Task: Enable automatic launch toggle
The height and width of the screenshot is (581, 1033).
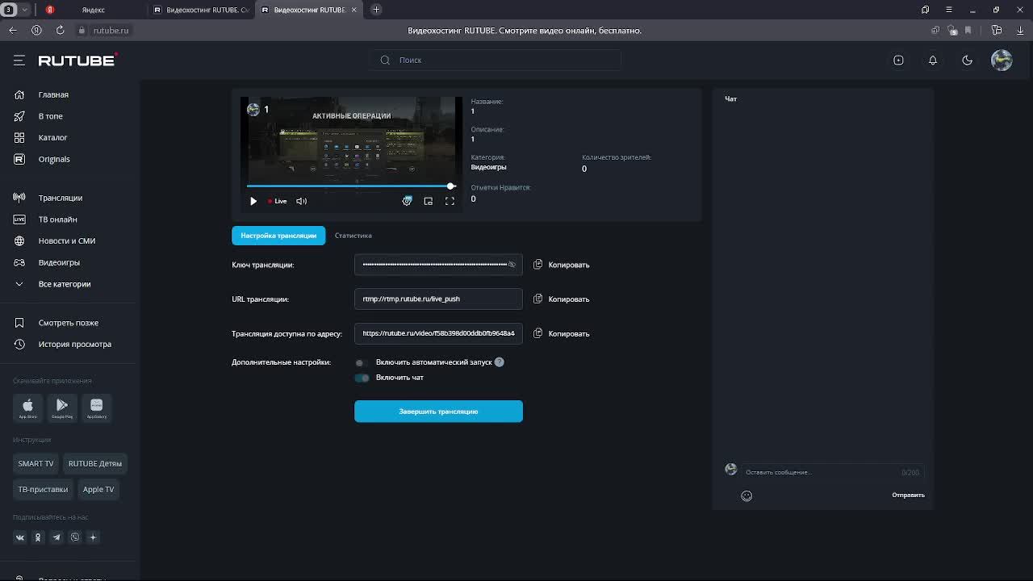Action: [361, 362]
